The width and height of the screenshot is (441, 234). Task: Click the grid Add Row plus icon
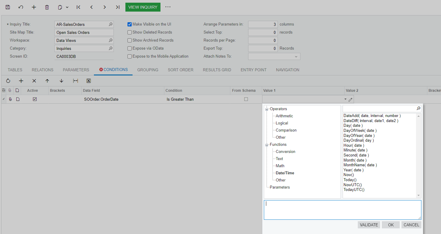tap(21, 81)
